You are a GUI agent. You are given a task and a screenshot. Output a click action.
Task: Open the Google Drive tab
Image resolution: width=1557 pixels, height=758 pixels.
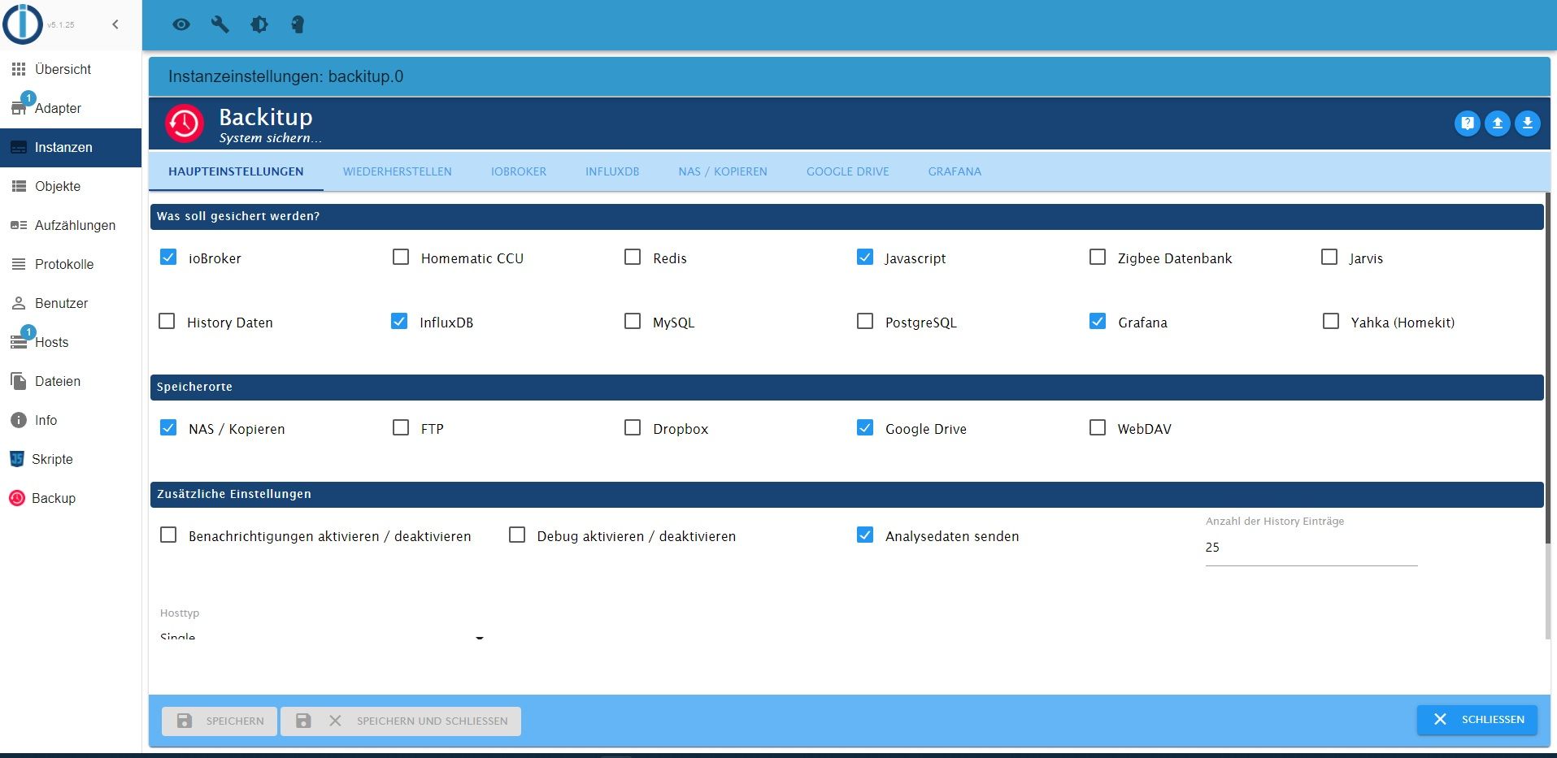click(848, 171)
